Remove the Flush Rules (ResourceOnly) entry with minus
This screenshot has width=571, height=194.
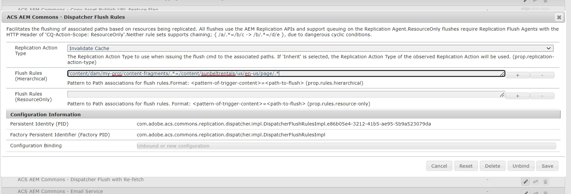[542, 96]
